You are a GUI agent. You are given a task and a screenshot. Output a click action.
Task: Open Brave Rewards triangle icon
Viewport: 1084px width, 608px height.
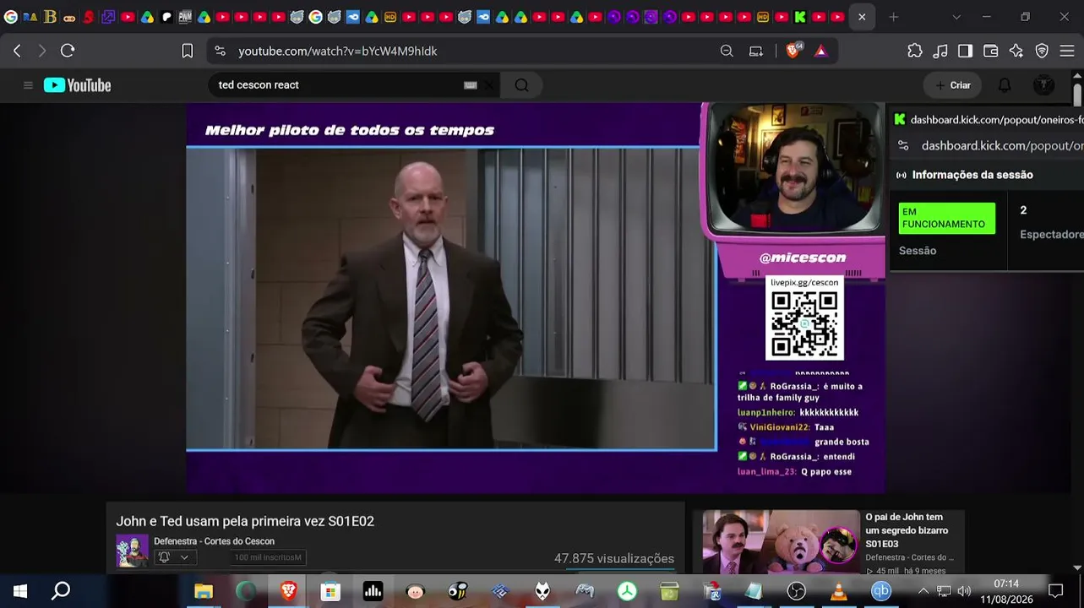pos(820,51)
